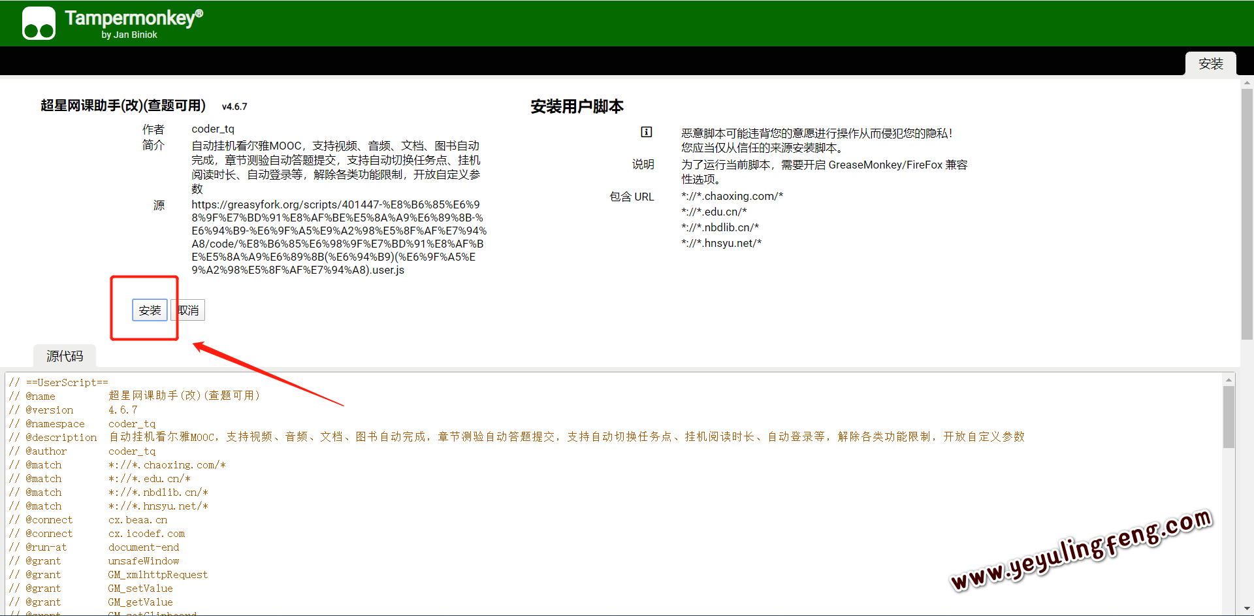Image resolution: width=1254 pixels, height=616 pixels.
Task: Click the 简介 label in script info
Action: click(153, 145)
